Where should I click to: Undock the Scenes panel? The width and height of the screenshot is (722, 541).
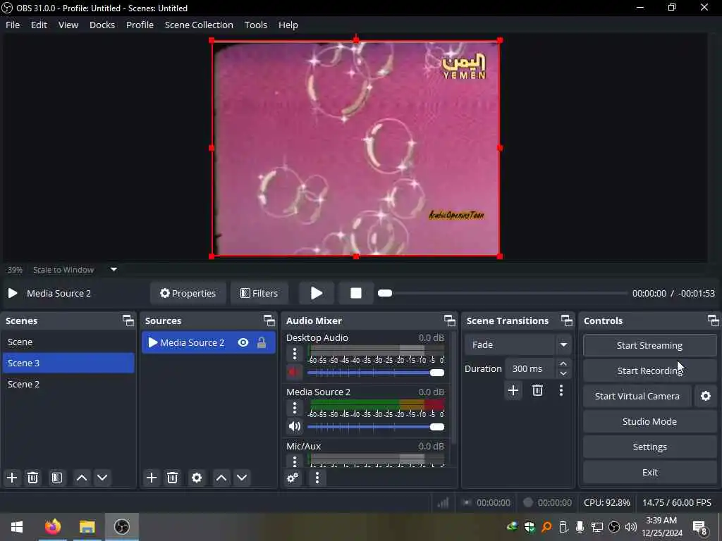(128, 321)
